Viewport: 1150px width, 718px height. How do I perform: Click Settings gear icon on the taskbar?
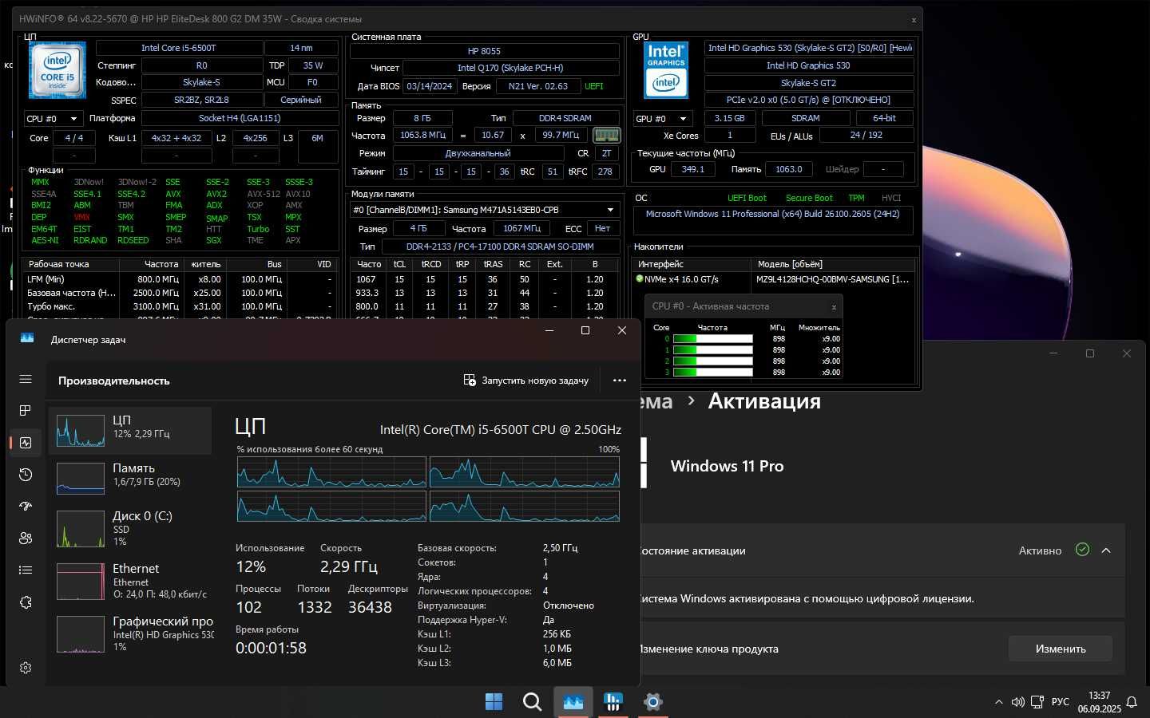click(x=652, y=701)
